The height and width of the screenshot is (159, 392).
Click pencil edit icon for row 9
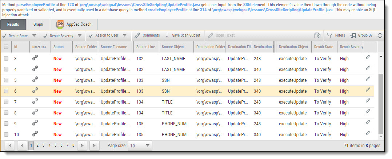368,122
